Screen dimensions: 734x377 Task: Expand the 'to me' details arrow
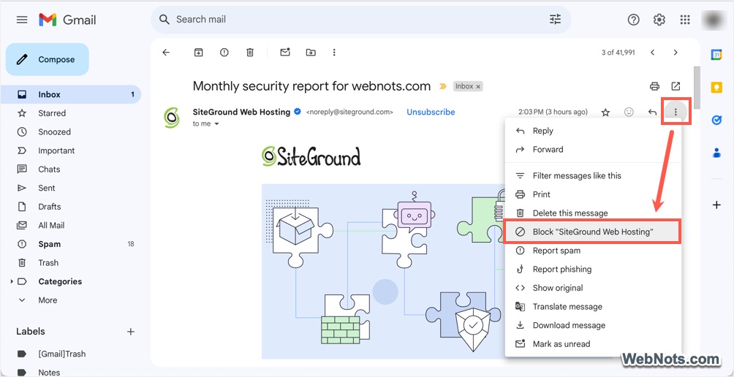[216, 124]
